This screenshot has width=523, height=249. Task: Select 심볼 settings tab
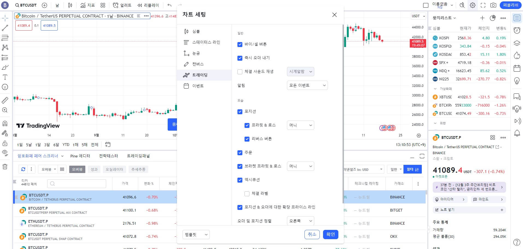tap(204, 31)
